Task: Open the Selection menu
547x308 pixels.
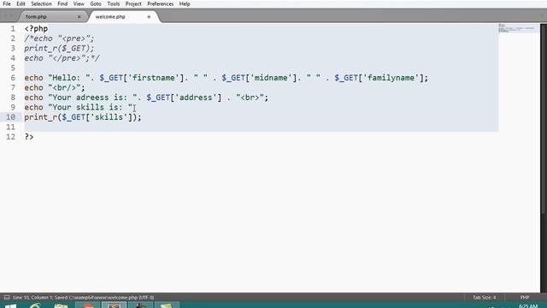Action: tap(41, 3)
